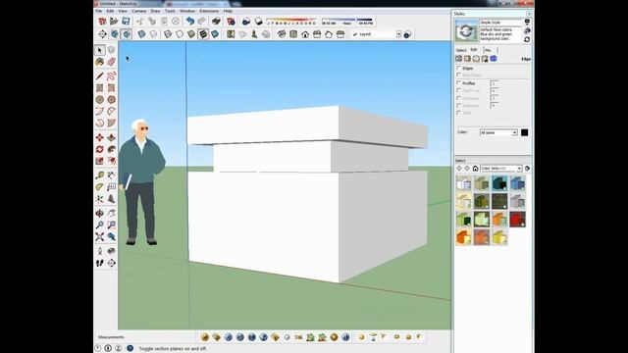Go to In Model styles home
Screen dimensions: 628x353
click(475, 169)
